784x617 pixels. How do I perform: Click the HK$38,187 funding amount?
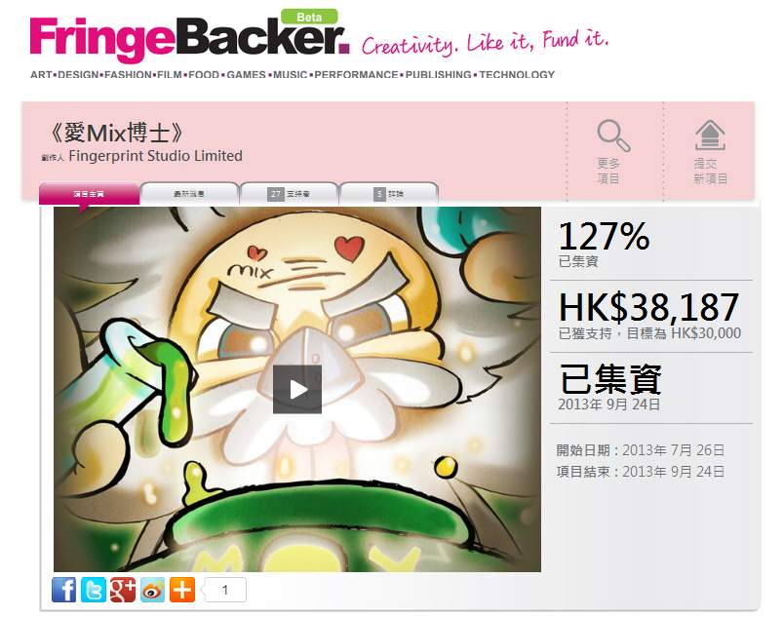(648, 307)
